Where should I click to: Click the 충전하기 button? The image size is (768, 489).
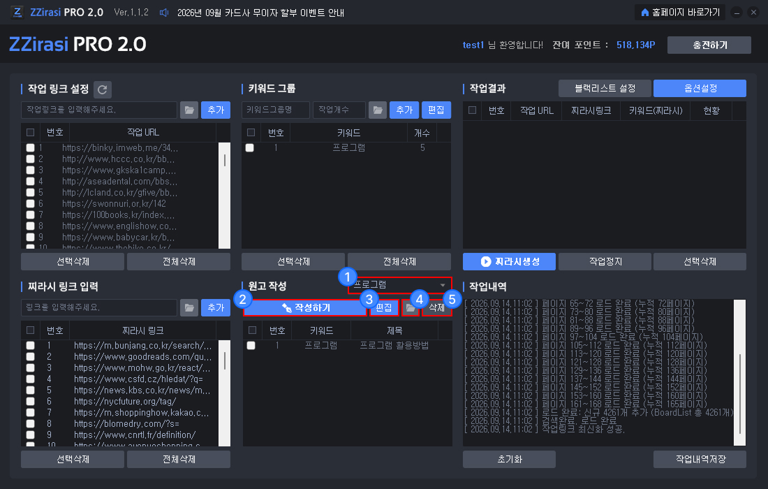[709, 45]
